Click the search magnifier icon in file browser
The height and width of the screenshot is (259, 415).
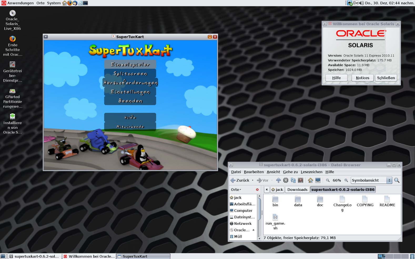pyautogui.click(x=397, y=180)
